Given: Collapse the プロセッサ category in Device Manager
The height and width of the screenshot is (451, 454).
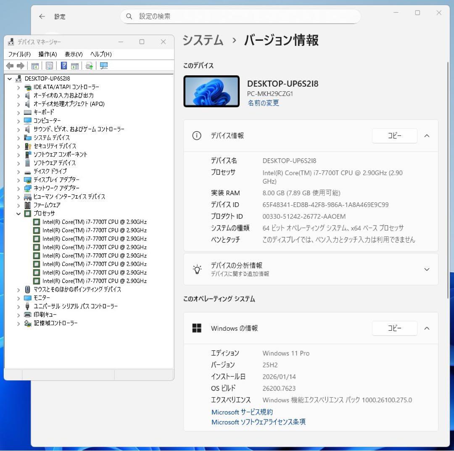Looking at the screenshot, I should point(18,213).
